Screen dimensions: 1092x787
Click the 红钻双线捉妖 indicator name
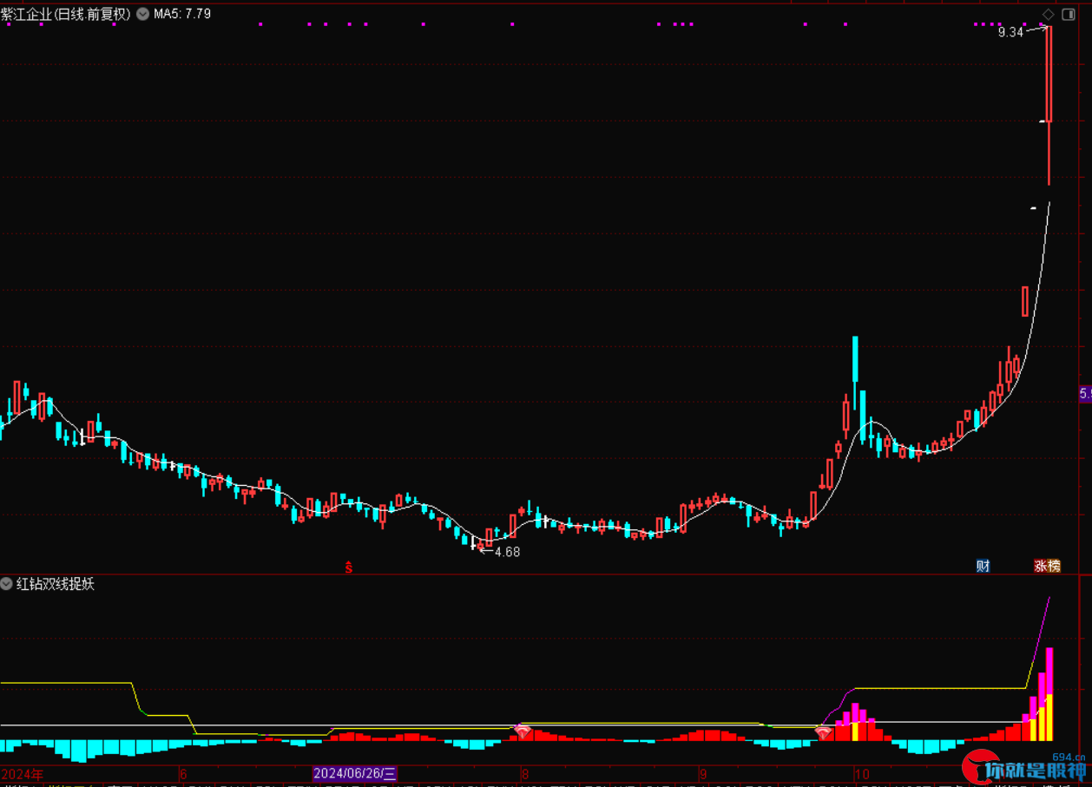(x=56, y=584)
